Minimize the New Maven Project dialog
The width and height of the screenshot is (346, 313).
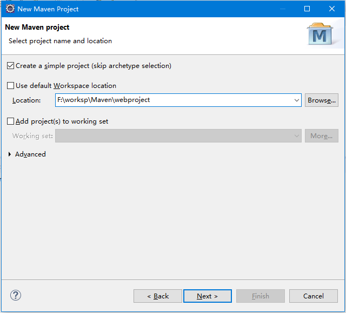point(283,9)
